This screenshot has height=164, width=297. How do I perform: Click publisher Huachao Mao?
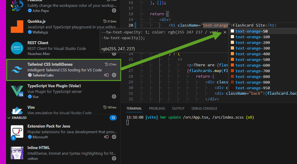[39, 54]
